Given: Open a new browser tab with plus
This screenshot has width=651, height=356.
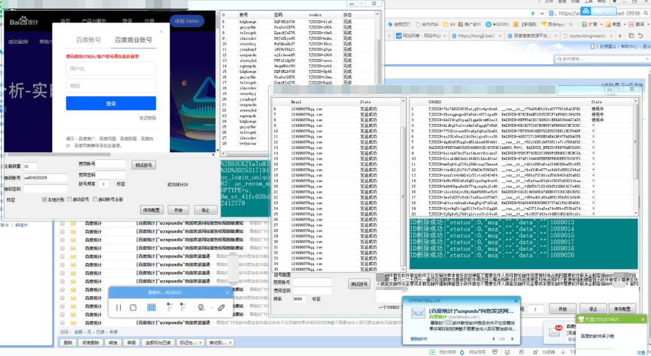Looking at the screenshot, I should click(620, 36).
